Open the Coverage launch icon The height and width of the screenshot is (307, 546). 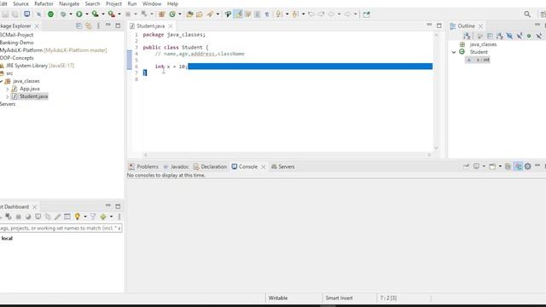pyautogui.click(x=95, y=14)
